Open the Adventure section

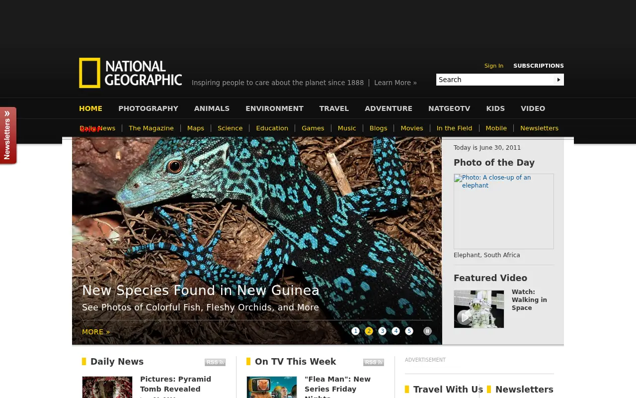(389, 108)
